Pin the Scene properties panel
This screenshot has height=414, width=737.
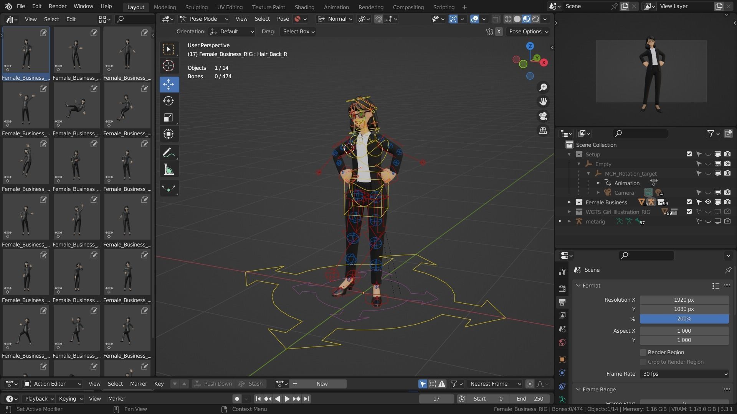click(728, 270)
